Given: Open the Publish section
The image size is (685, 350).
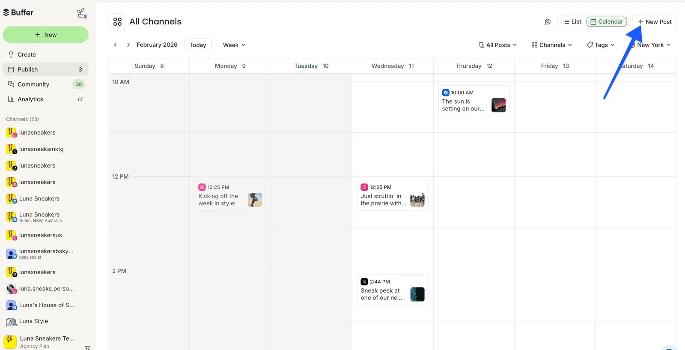Looking at the screenshot, I should (x=45, y=69).
